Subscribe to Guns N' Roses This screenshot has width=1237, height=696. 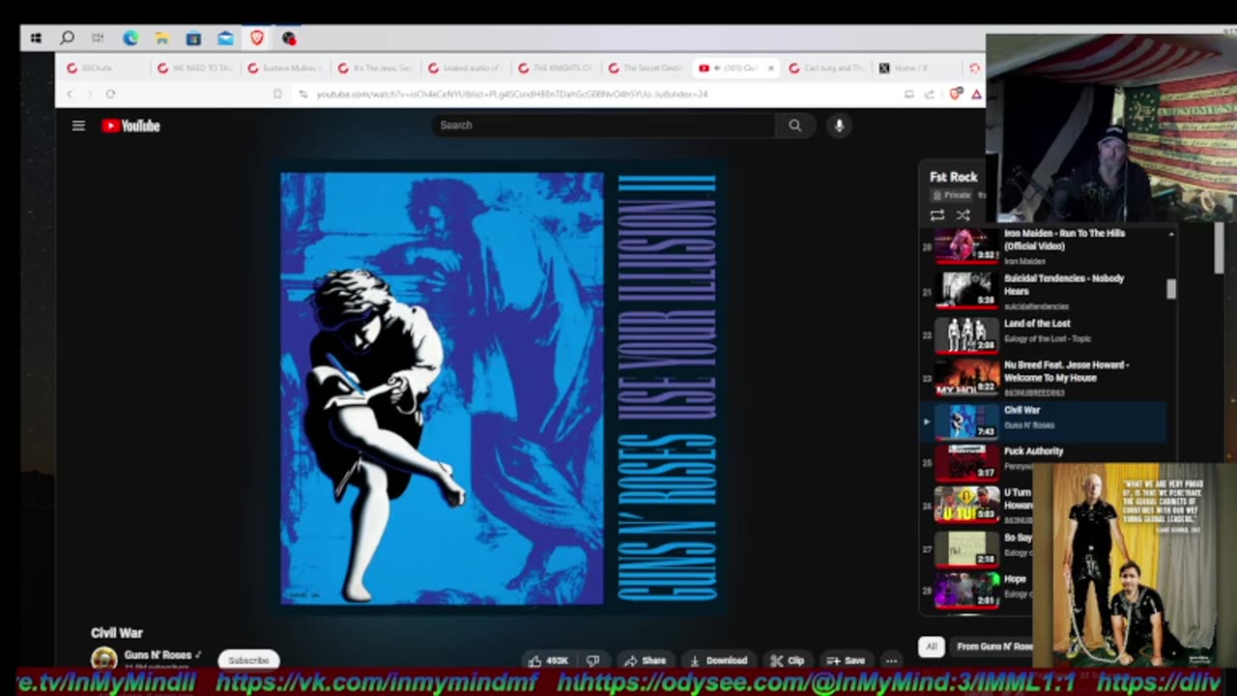point(248,660)
